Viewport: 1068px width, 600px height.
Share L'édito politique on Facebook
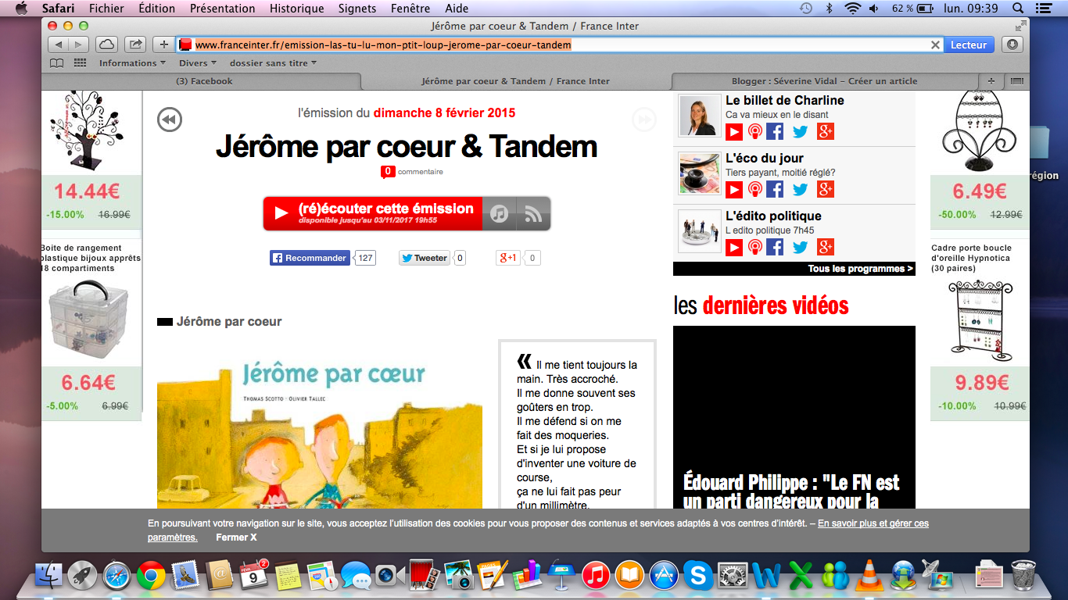775,247
